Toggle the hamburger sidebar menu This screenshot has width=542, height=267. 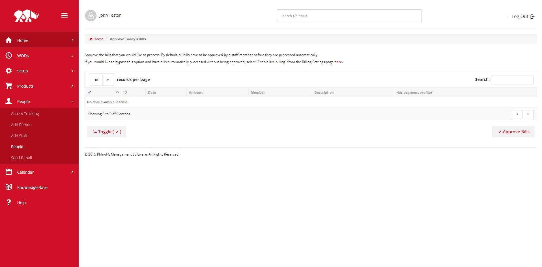(64, 16)
